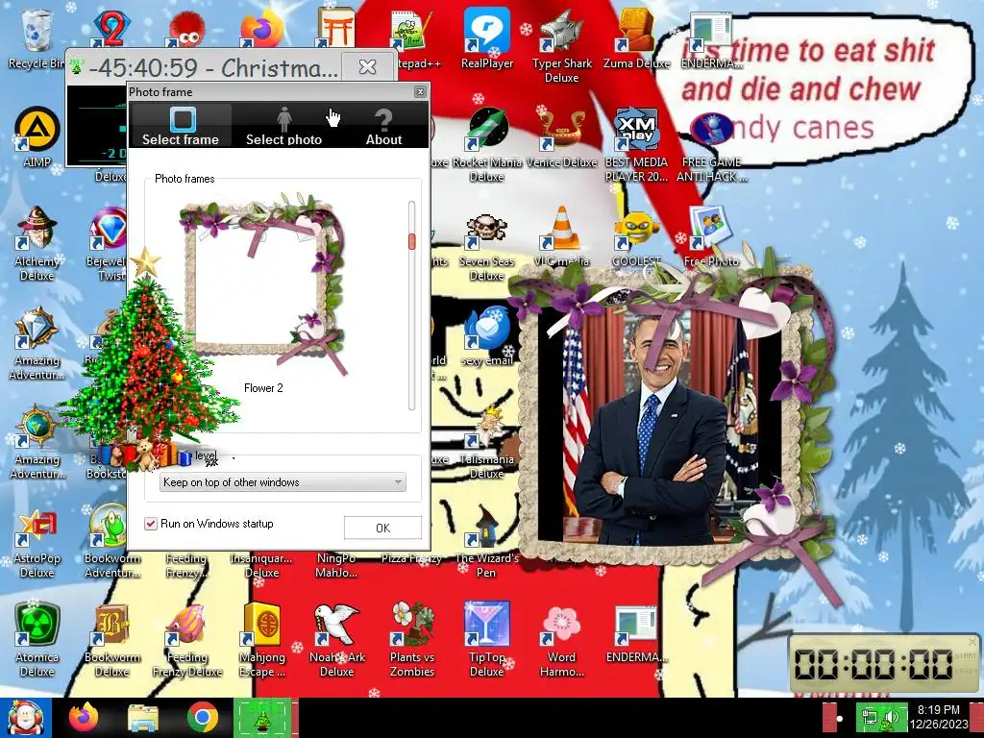Launch Chrome from the taskbar
Screen dimensions: 984x738
[202, 718]
